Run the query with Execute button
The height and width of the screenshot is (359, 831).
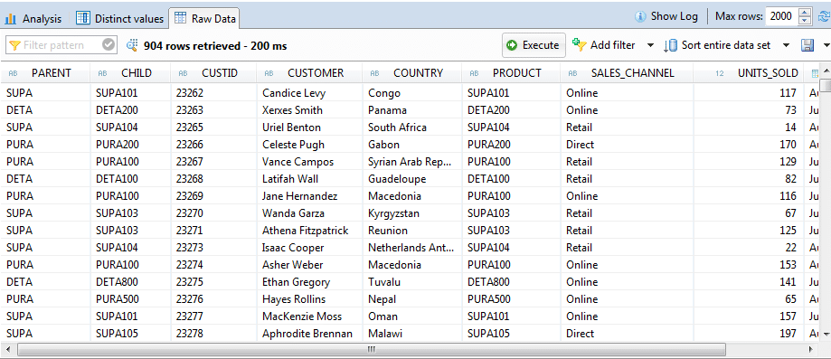[x=534, y=45]
